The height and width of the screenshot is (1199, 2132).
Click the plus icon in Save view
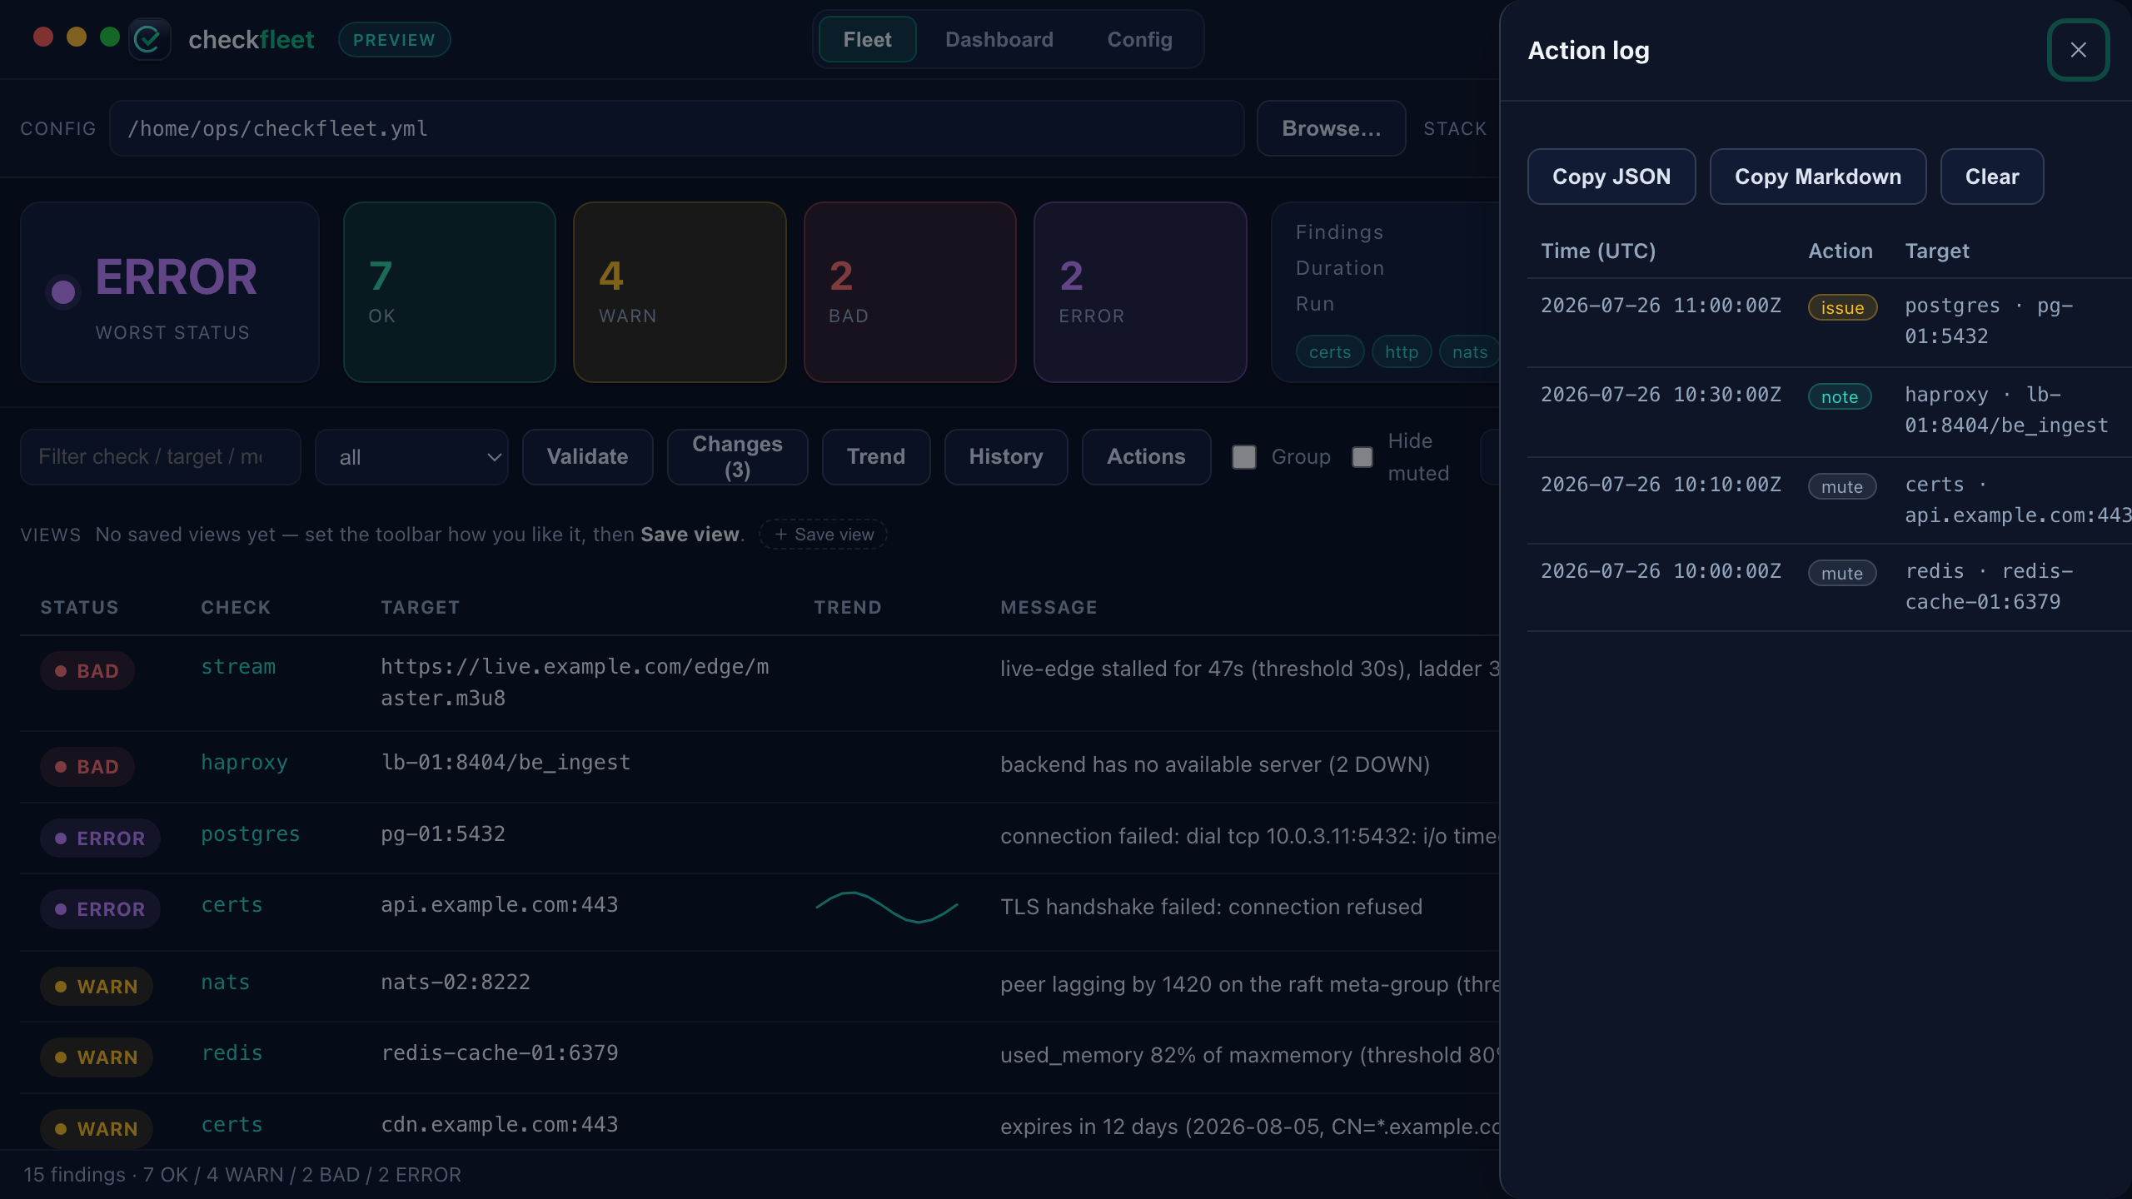780,534
